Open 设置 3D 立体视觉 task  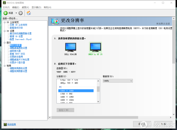(x=18, y=25)
